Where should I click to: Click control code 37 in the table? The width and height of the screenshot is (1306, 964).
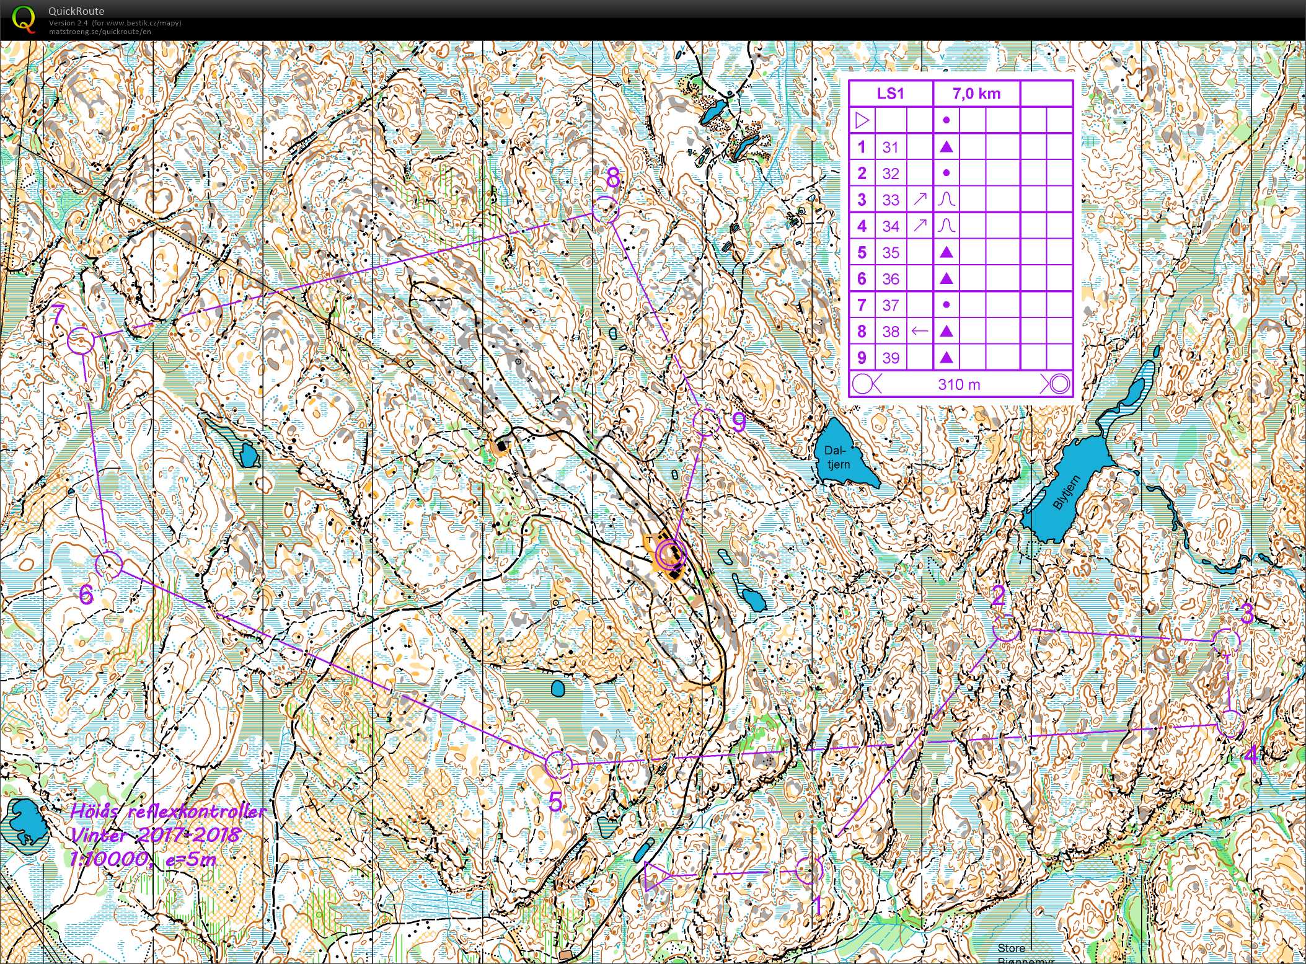(x=891, y=306)
